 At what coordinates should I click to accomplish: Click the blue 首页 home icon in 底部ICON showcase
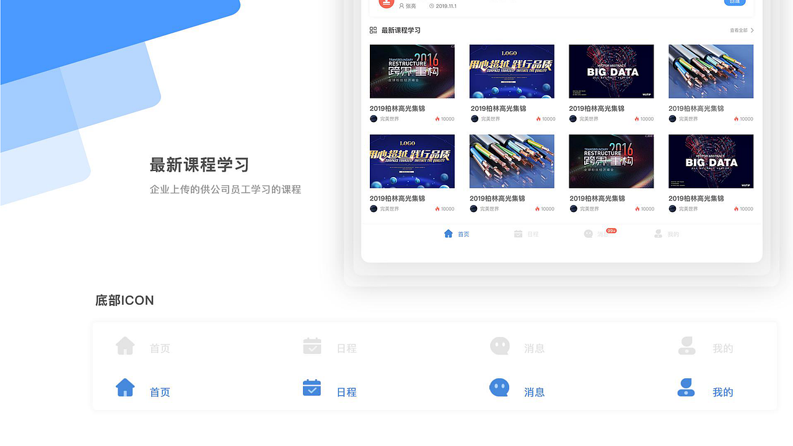[125, 387]
